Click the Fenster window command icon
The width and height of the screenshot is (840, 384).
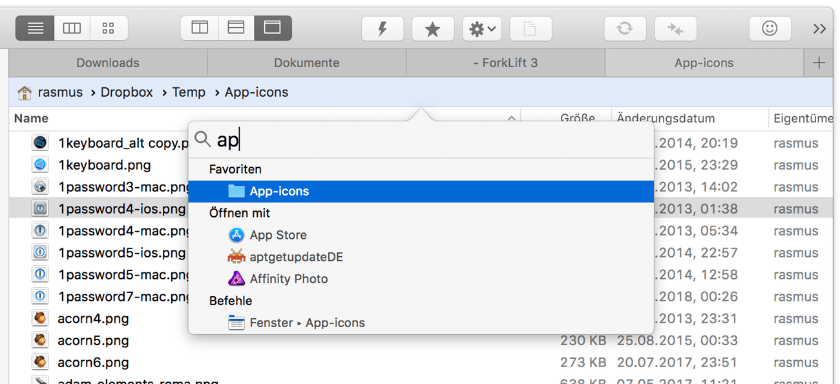point(236,323)
